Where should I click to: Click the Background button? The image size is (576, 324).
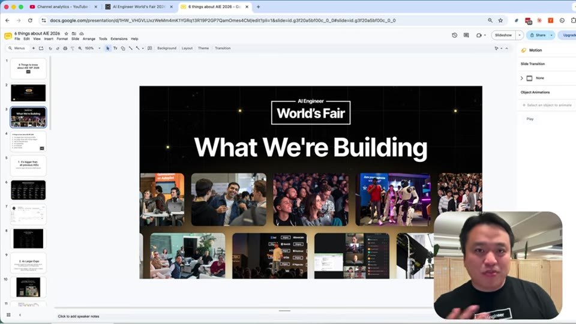pyautogui.click(x=167, y=48)
